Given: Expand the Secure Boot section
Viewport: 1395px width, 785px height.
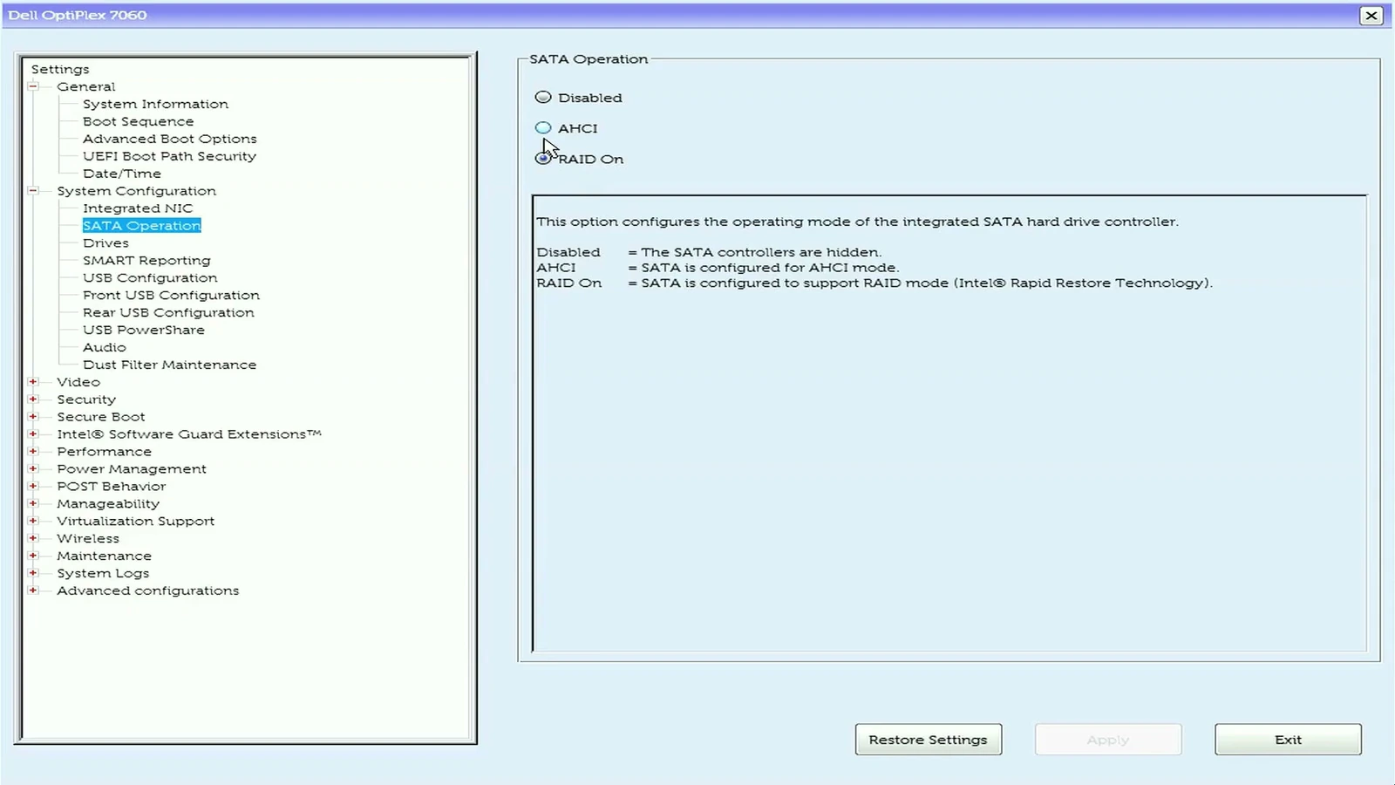Looking at the screenshot, I should coord(33,416).
